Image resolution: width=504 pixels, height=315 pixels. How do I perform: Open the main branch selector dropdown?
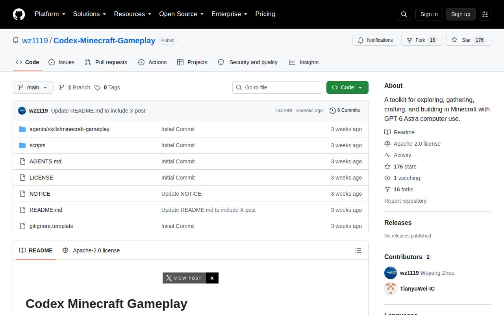coord(33,87)
